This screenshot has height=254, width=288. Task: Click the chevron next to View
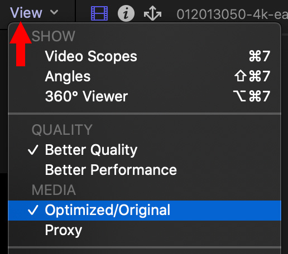54,12
